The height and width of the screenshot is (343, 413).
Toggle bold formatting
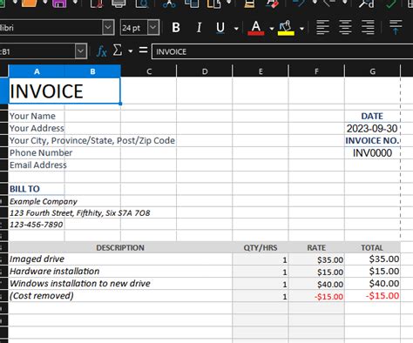(176, 28)
